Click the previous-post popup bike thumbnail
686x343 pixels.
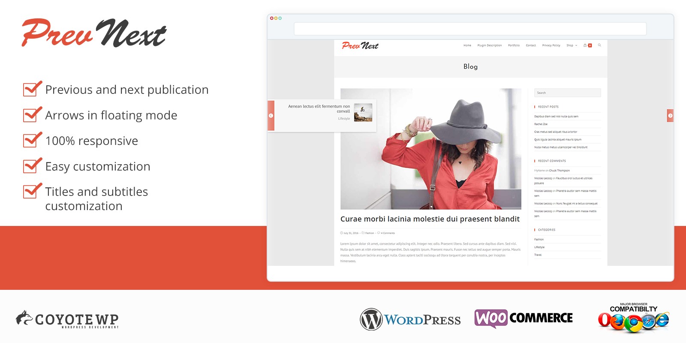tap(363, 113)
